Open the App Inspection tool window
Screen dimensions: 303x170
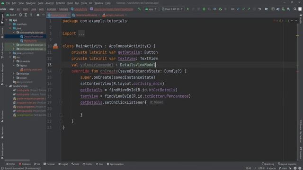[115, 164]
